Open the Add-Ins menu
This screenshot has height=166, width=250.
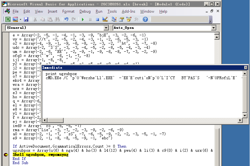pyautogui.click(x=128, y=11)
